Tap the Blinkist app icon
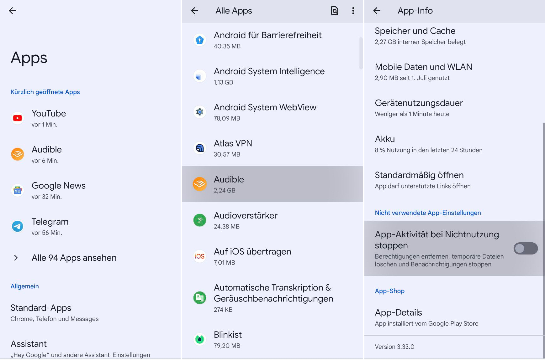 [x=200, y=339]
